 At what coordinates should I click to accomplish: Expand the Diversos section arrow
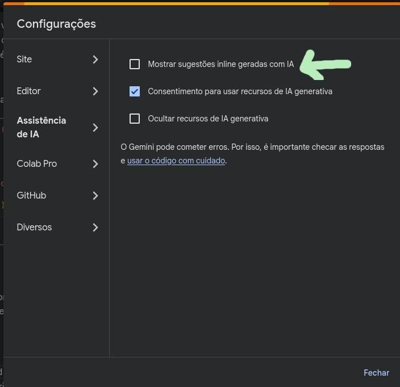(x=95, y=228)
